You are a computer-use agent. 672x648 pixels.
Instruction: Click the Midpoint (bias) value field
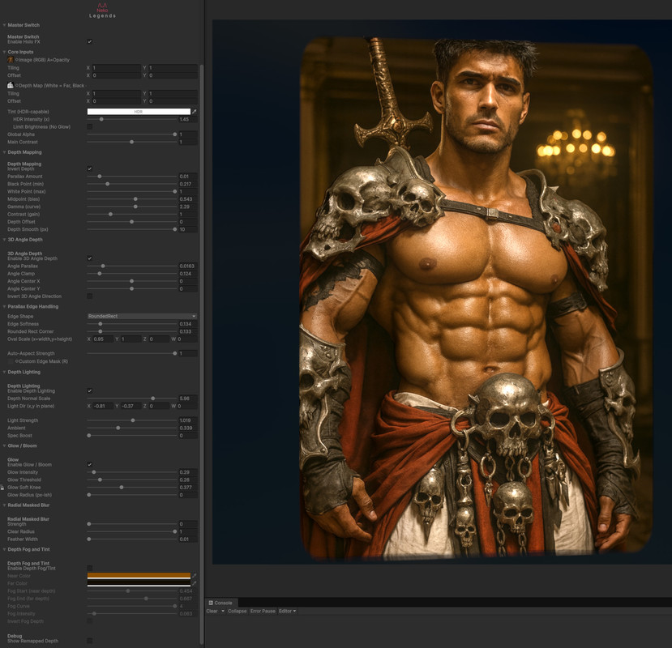pos(188,199)
